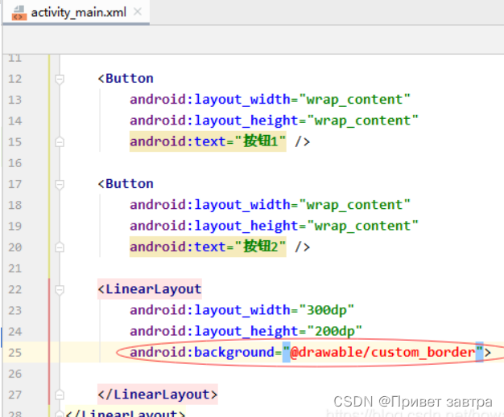This screenshot has width=504, height=417.
Task: Place cursor on <Button tag at line 12
Action: (126, 79)
